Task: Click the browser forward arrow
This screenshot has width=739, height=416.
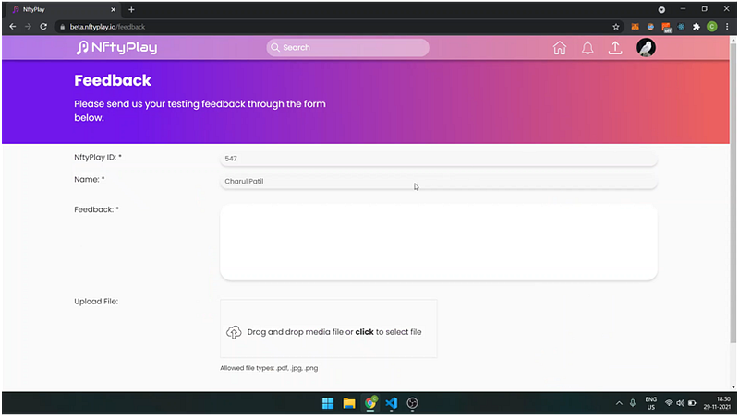Action: 28,27
